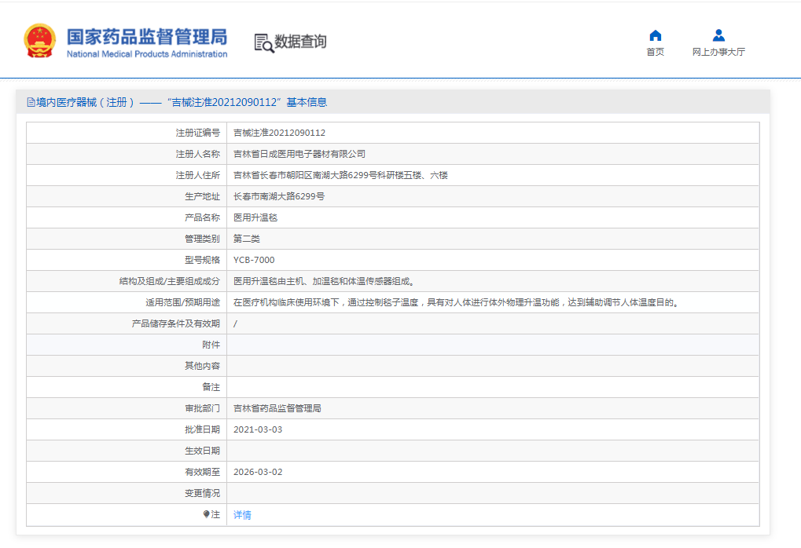The width and height of the screenshot is (801, 548).
Task: Click the national emblem logo
Action: [x=39, y=41]
